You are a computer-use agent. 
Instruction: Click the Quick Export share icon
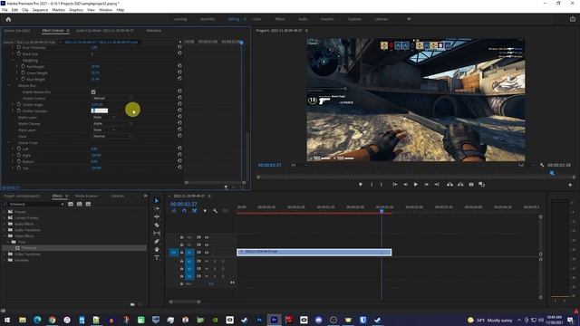click(572, 19)
